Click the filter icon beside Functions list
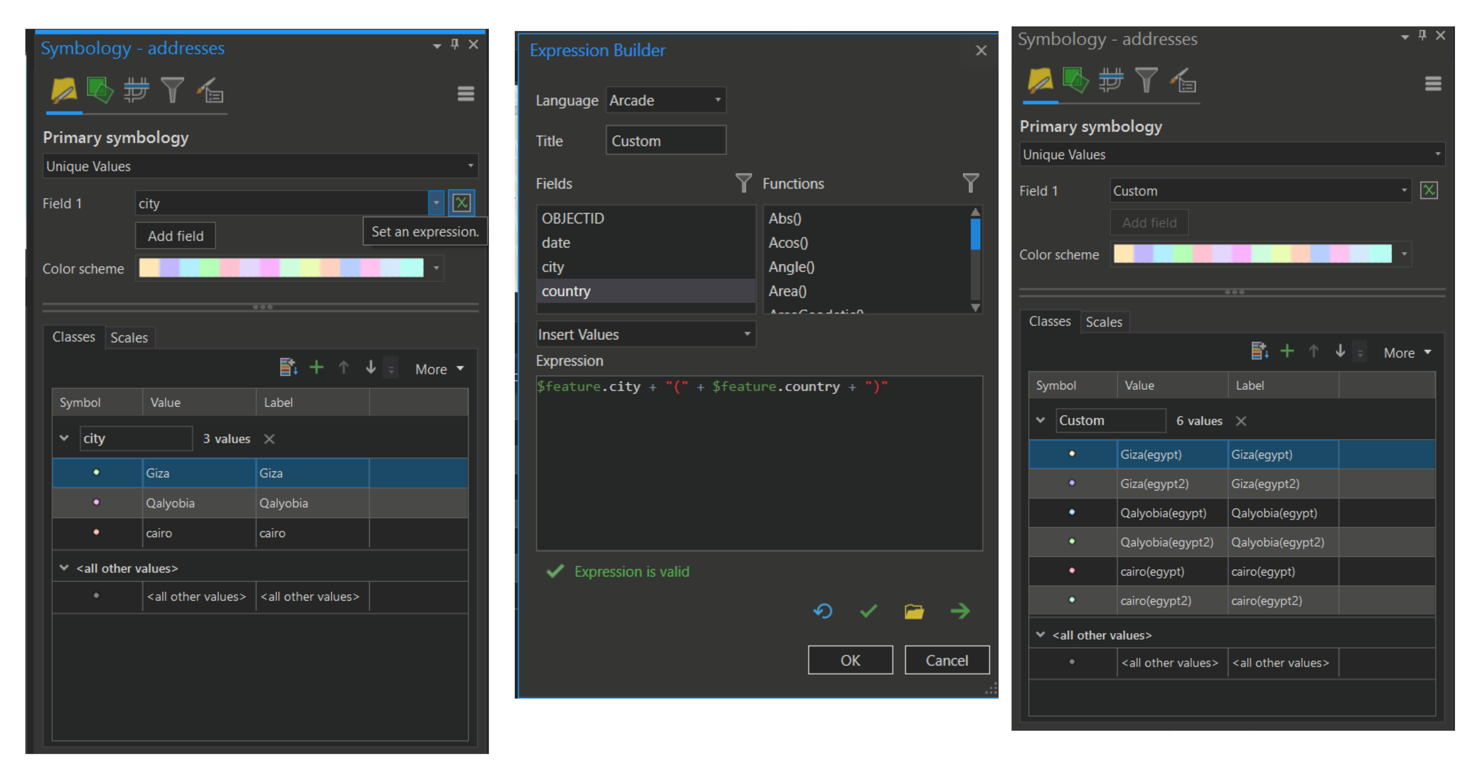The height and width of the screenshot is (766, 1461). click(971, 182)
